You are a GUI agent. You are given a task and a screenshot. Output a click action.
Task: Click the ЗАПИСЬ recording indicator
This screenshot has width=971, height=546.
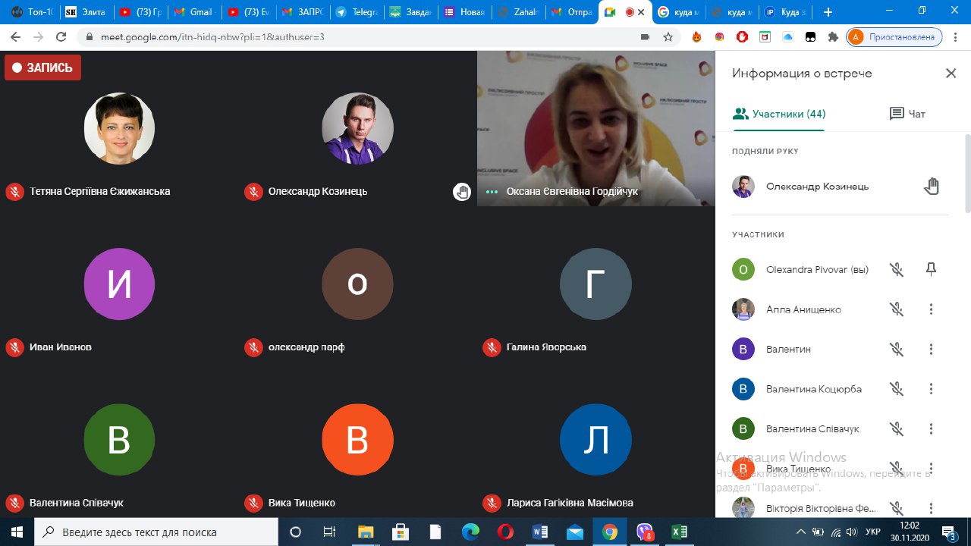pos(43,67)
